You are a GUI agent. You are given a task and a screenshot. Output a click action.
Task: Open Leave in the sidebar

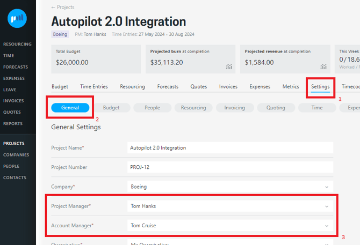[10, 90]
